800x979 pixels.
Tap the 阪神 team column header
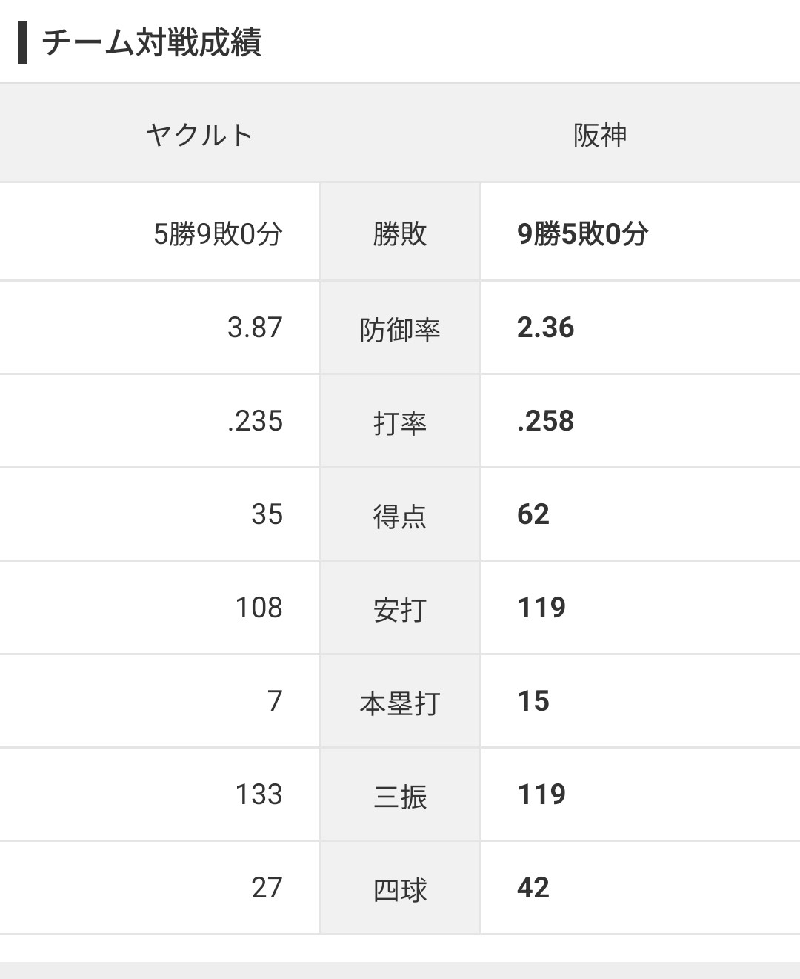[600, 135]
